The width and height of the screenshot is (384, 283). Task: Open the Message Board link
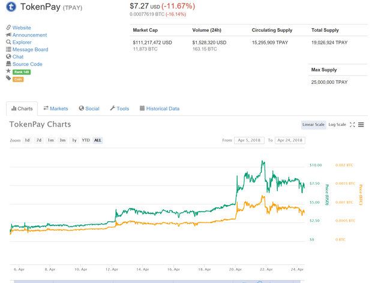[x=31, y=49]
